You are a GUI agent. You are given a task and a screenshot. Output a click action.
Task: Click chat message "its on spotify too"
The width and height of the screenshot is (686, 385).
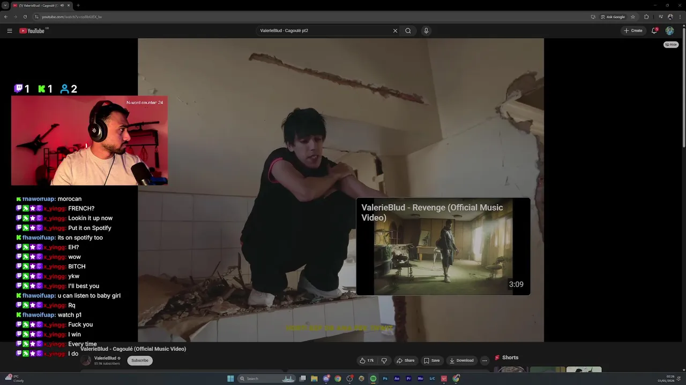[80, 237]
